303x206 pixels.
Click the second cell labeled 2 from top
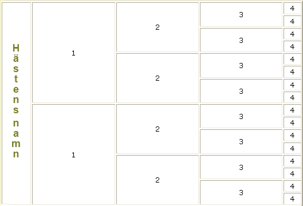tap(158, 78)
